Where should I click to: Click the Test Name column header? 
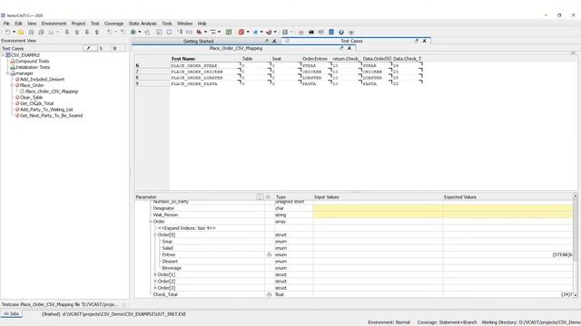(183, 59)
